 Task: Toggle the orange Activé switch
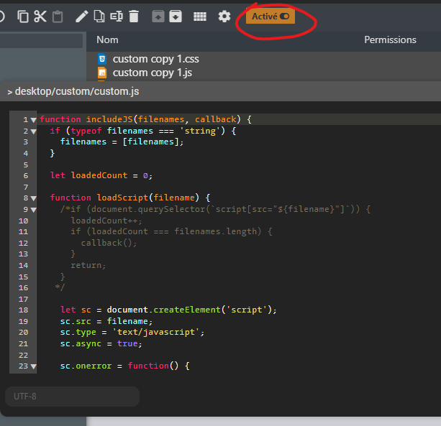[270, 17]
